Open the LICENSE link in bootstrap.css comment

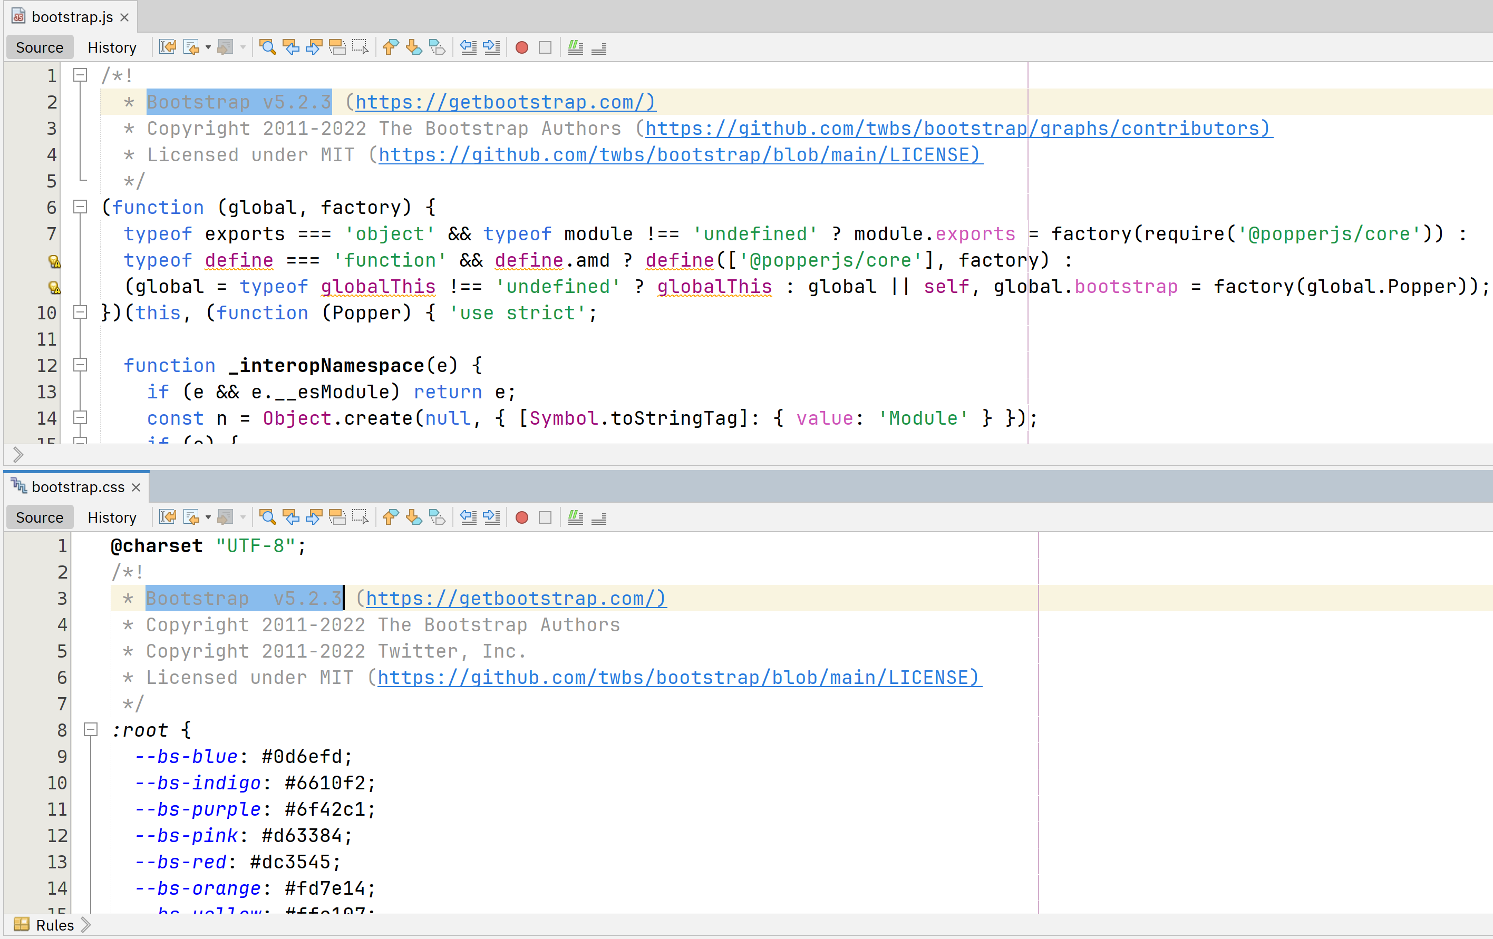pyautogui.click(x=679, y=678)
